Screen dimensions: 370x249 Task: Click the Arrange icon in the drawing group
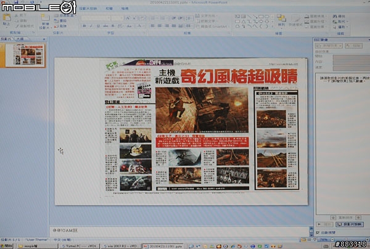[281, 18]
